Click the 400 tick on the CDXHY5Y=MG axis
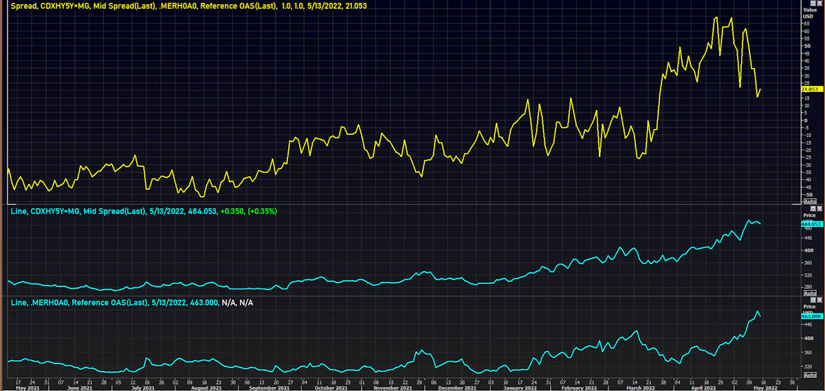Screen dimensions: 825x391 tap(810, 250)
